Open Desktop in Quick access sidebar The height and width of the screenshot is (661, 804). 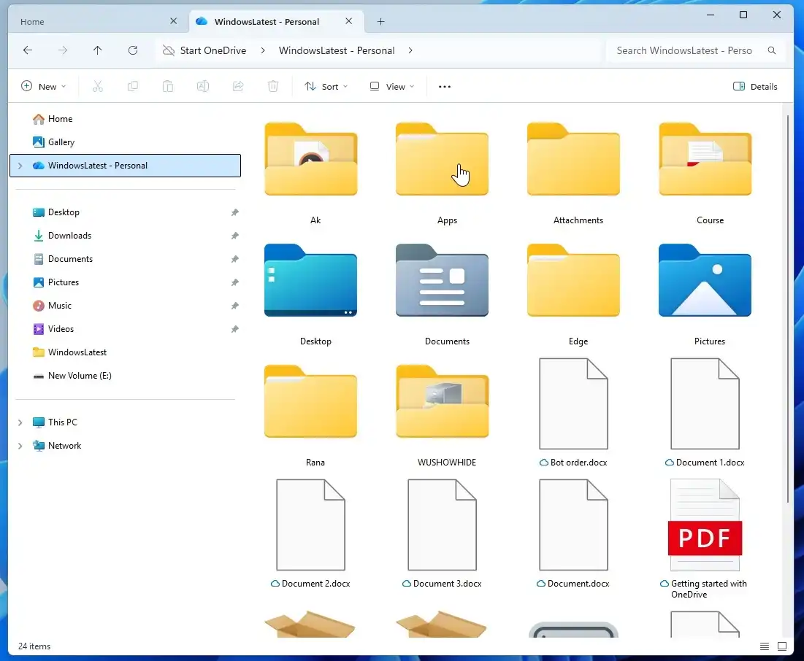pyautogui.click(x=125, y=212)
